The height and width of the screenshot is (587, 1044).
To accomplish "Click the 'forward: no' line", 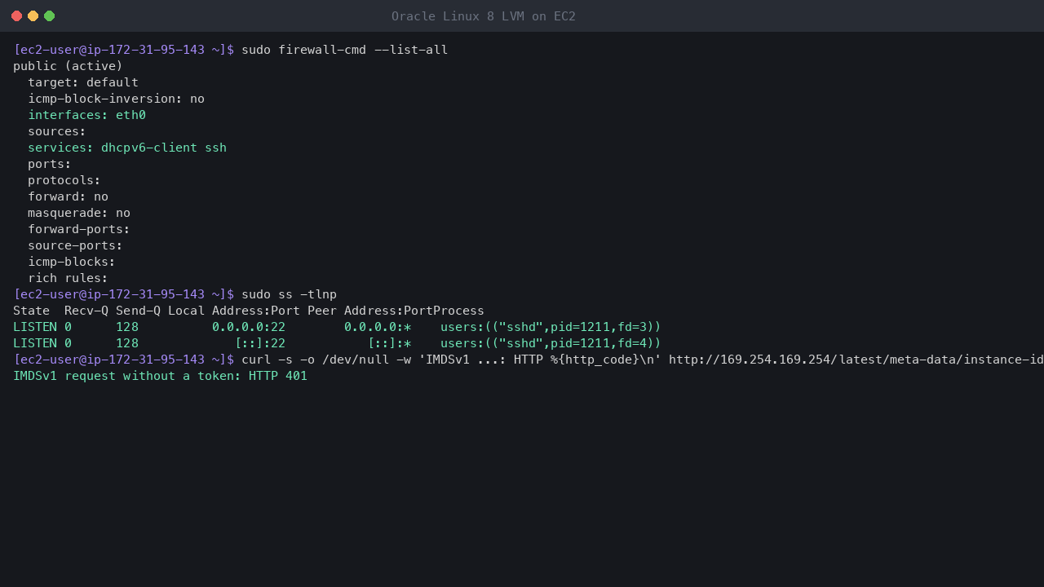I will 68,196.
